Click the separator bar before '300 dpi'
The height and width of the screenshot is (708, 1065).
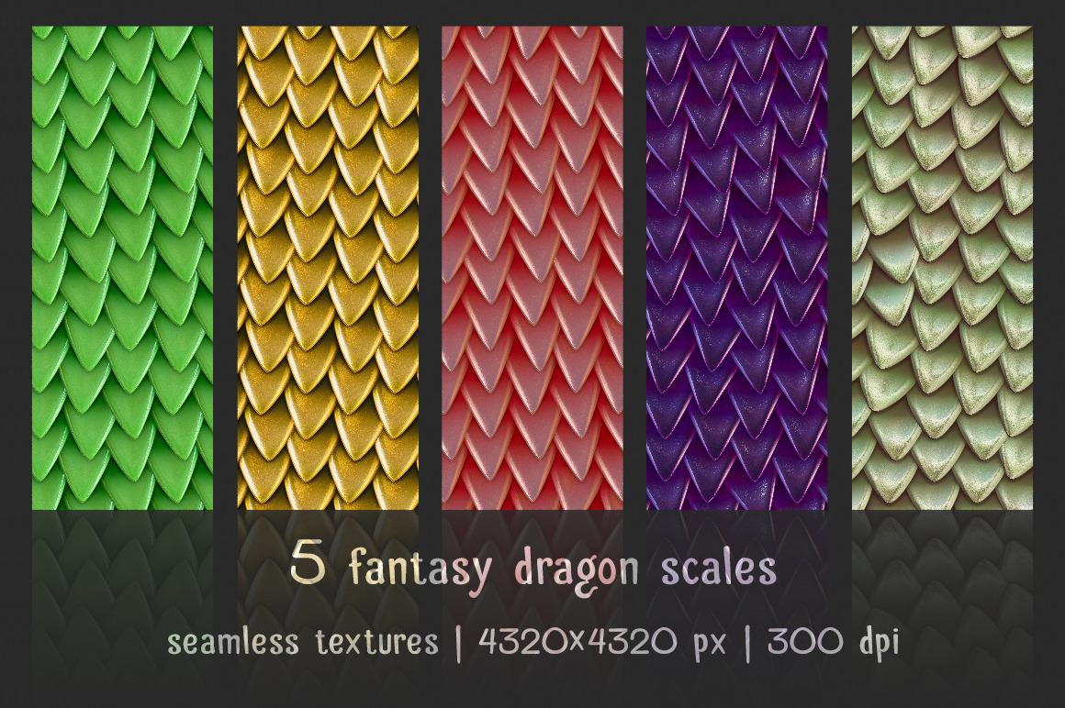click(x=748, y=642)
